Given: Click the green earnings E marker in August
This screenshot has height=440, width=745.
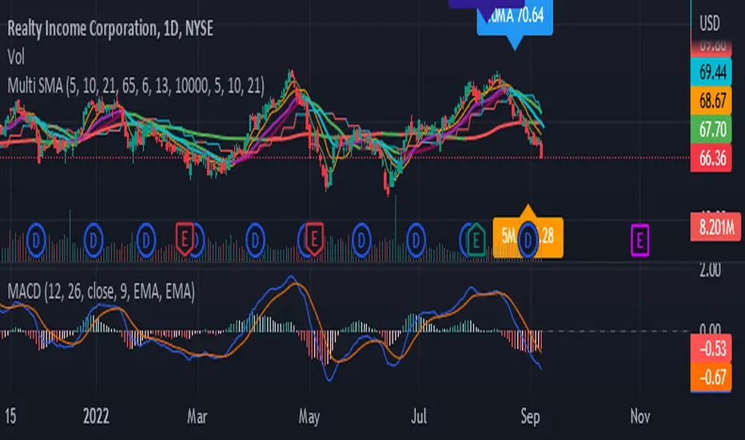Looking at the screenshot, I should pyautogui.click(x=476, y=240).
